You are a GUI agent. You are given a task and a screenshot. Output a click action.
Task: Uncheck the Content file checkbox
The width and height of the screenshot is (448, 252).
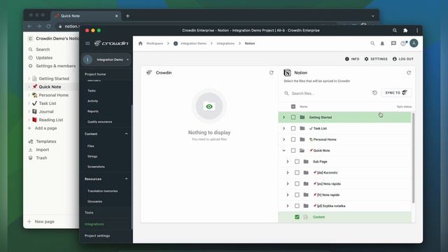pos(297,217)
